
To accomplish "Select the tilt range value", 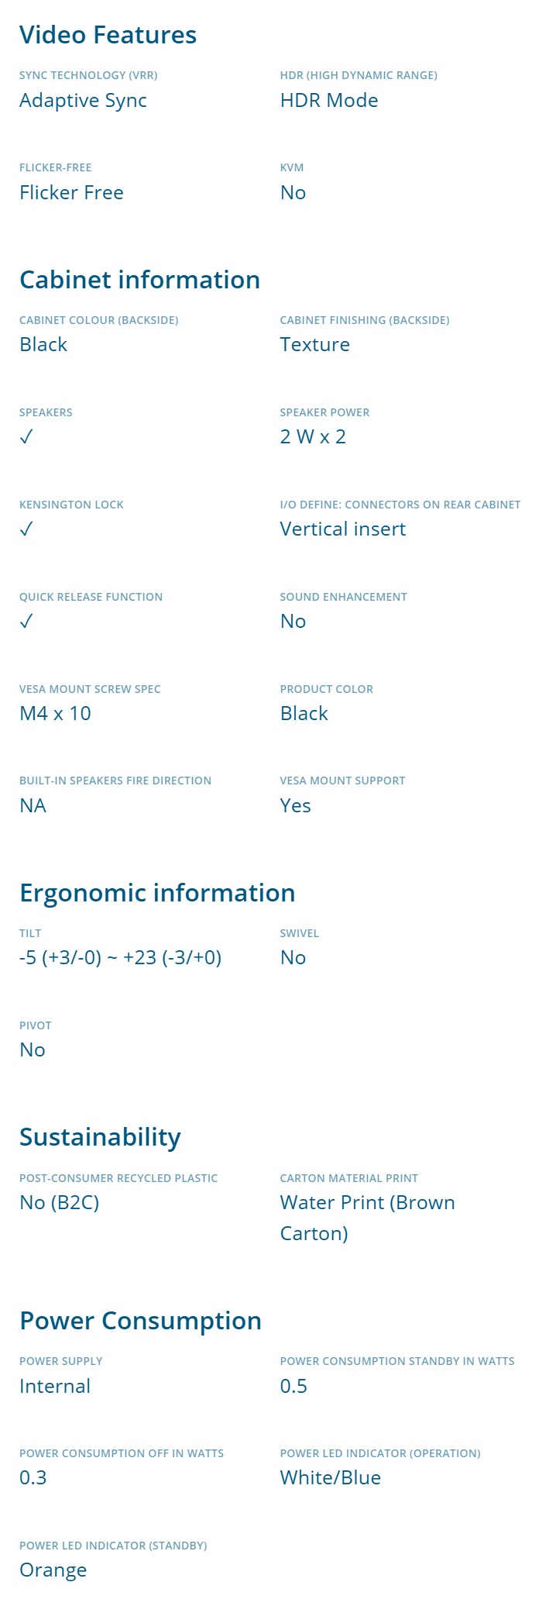I will click(120, 958).
